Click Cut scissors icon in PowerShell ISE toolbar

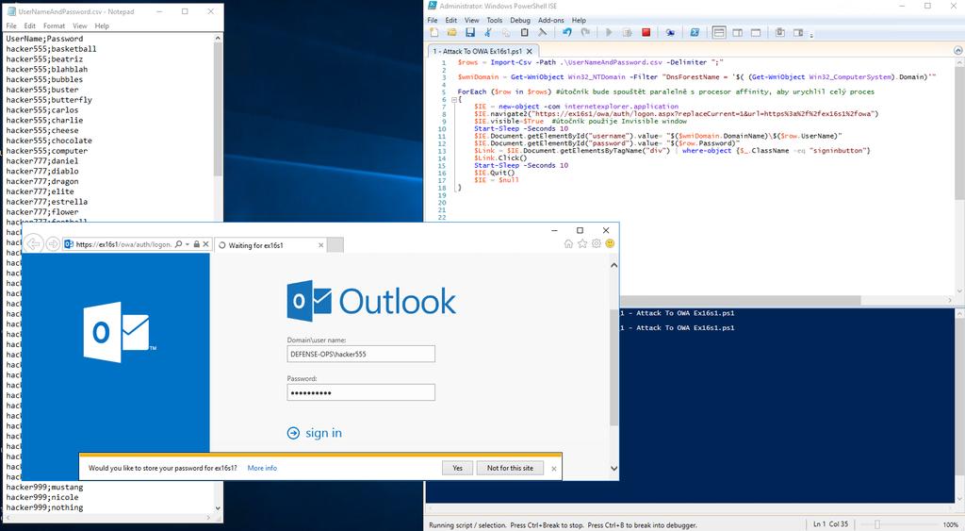488,33
